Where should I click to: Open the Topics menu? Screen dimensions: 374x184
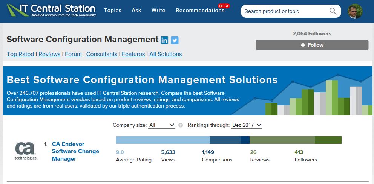(112, 11)
